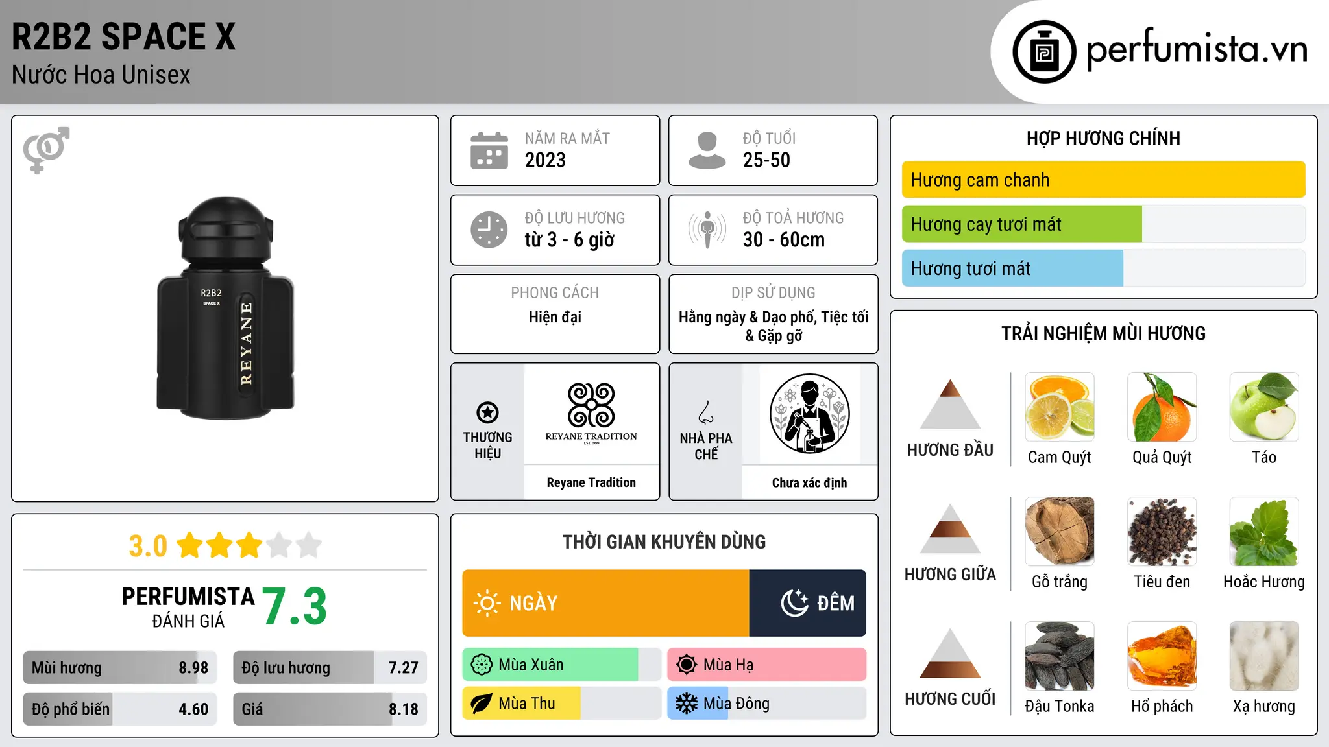Screen dimensions: 1329x747
Task: Select the Đậu Tonka bean image
Action: [1060, 656]
